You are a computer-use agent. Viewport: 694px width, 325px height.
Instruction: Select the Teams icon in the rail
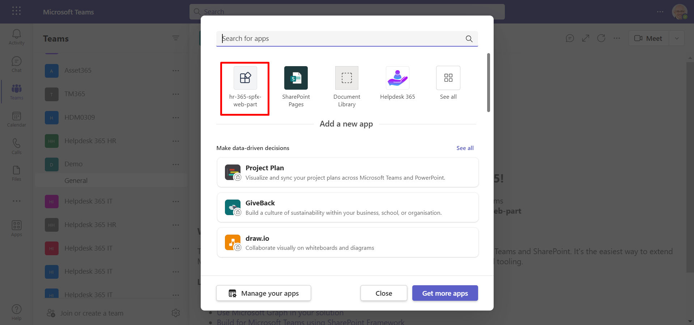point(17,92)
